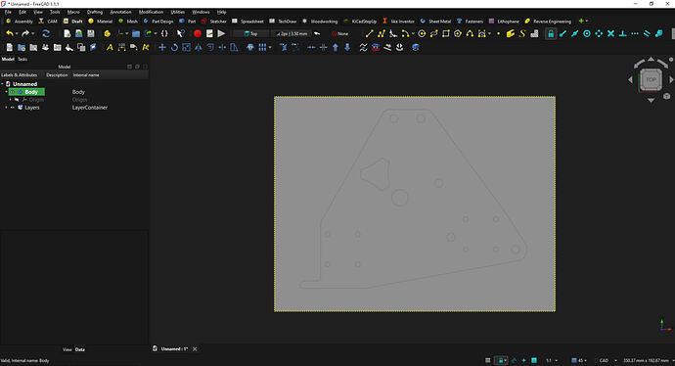Select the Draft Dimension tool

tap(122, 47)
